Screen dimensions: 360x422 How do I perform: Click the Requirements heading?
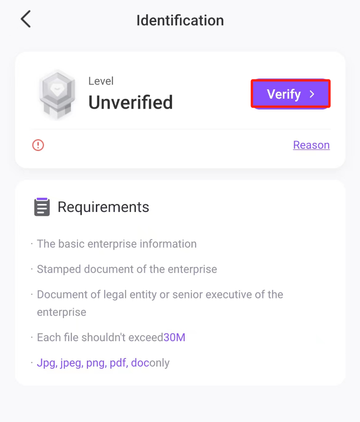point(103,207)
